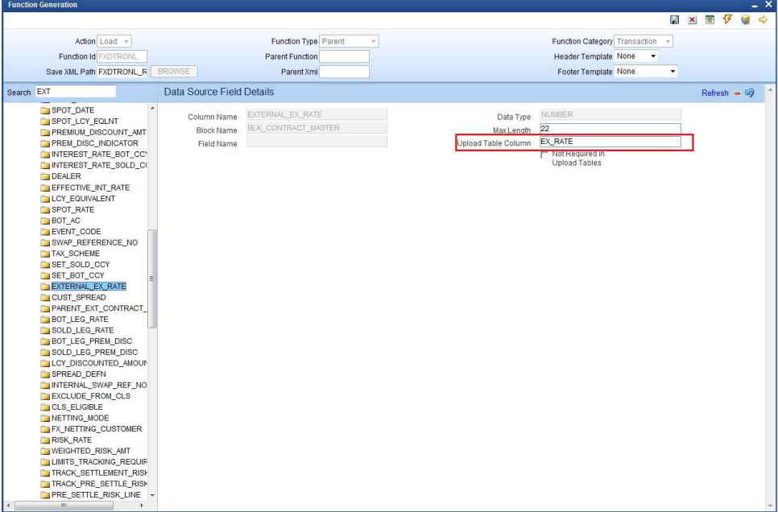Select SPOT_LCY_EQLNT in the tree

[x=85, y=121]
